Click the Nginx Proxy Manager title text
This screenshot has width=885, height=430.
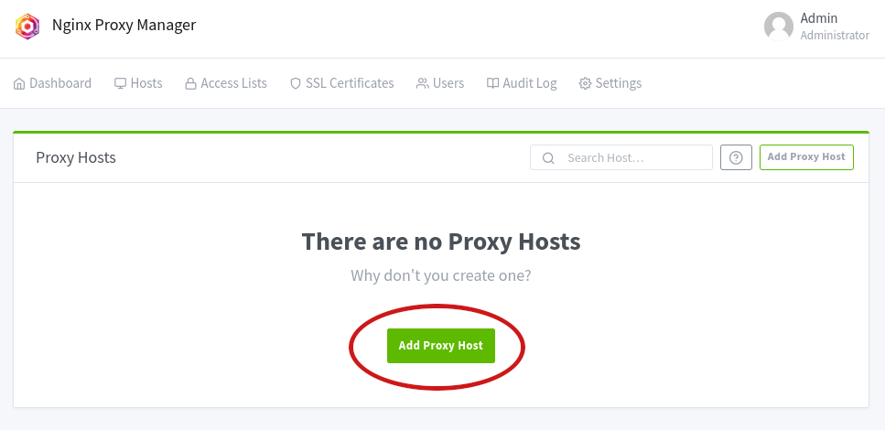(124, 26)
